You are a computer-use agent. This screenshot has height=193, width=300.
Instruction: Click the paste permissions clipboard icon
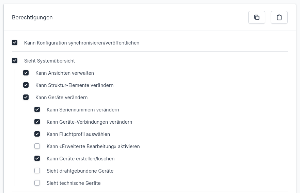click(279, 17)
